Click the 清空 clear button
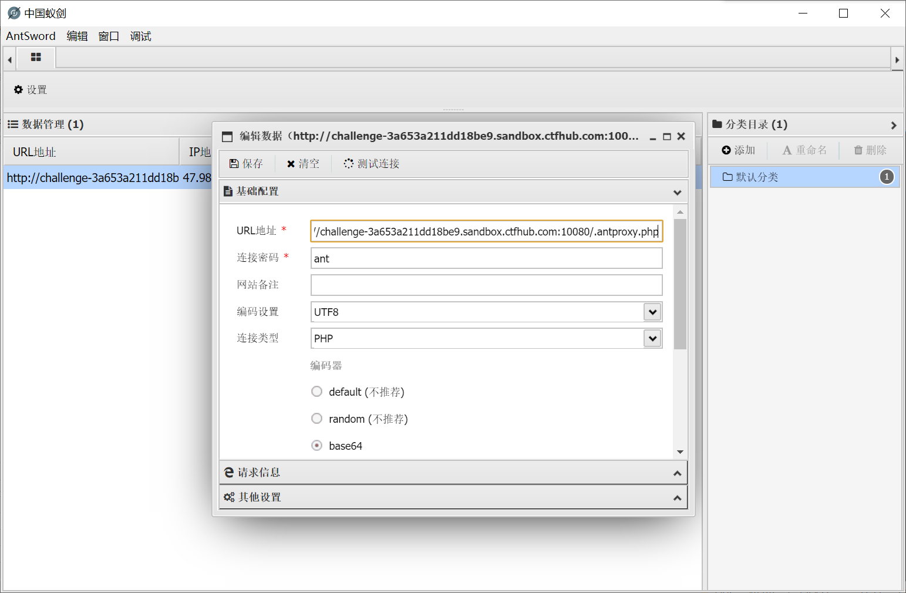Viewport: 906px width, 593px height. tap(302, 163)
